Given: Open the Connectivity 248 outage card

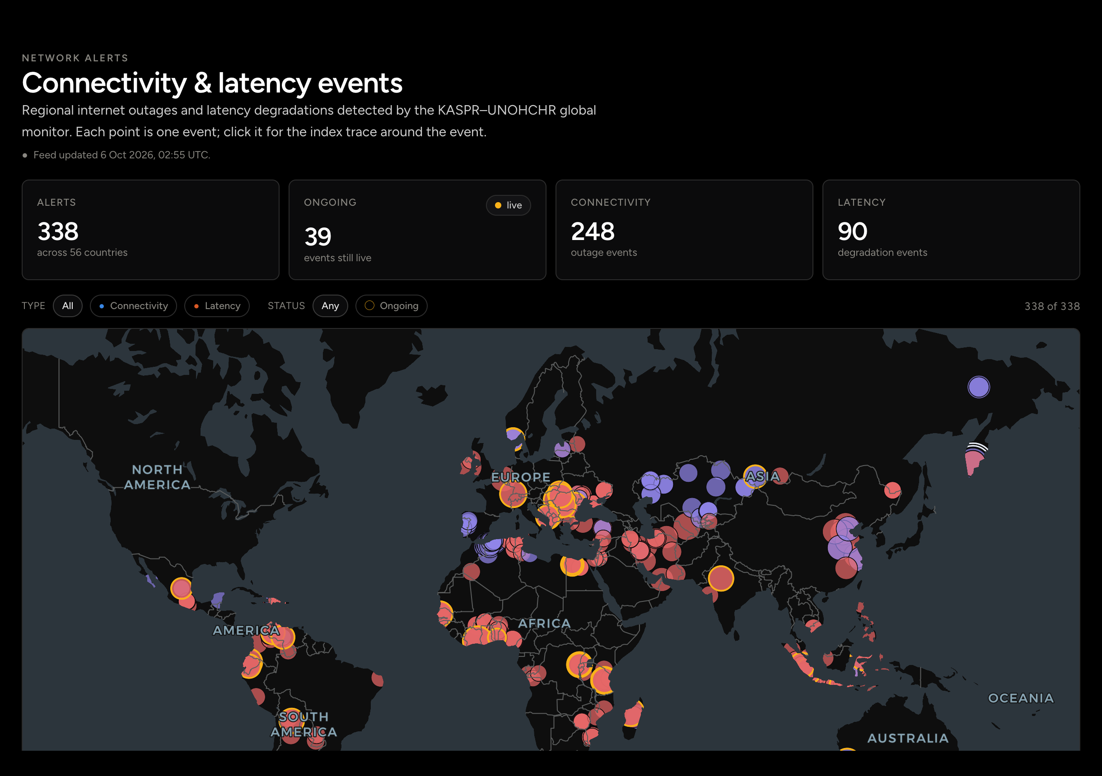Looking at the screenshot, I should click(x=684, y=230).
